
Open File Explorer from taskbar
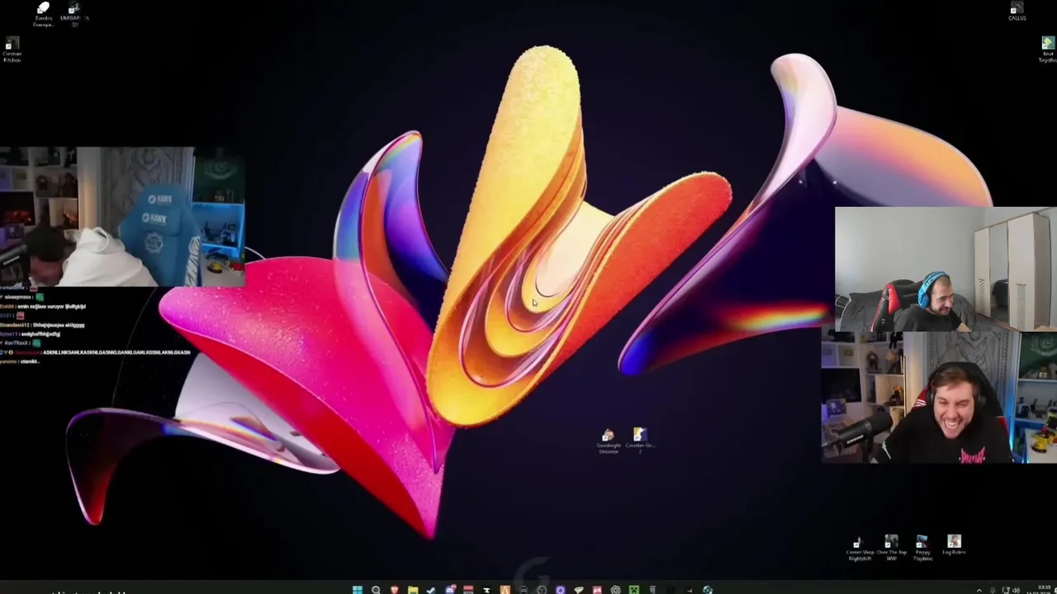click(413, 590)
